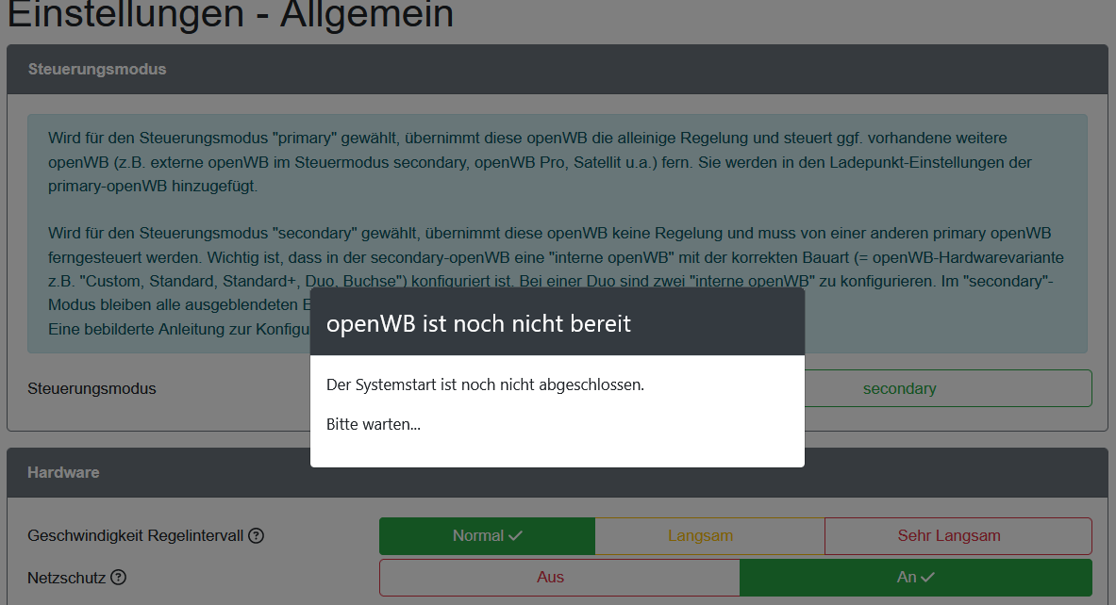Open the Netzschutz help icon
The image size is (1116, 605).
(118, 578)
